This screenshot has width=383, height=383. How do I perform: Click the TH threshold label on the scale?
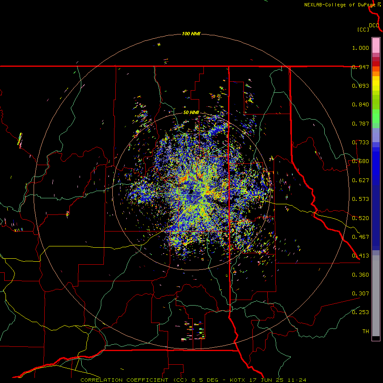(366, 332)
